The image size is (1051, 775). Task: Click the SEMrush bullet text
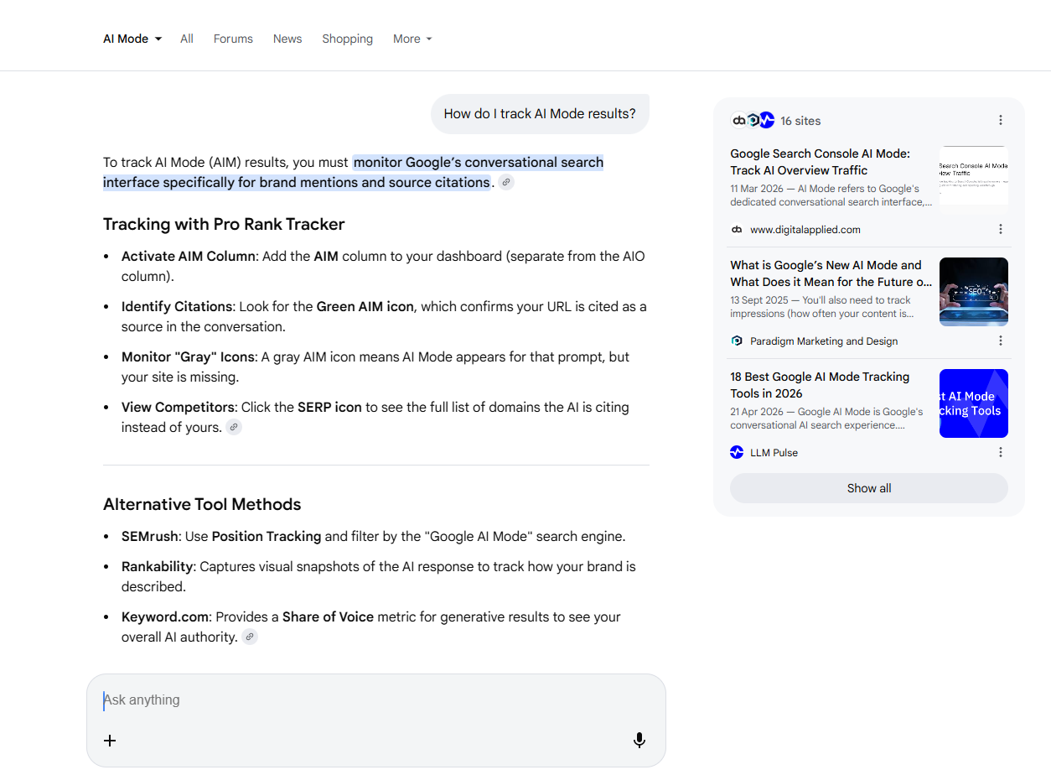tap(373, 536)
